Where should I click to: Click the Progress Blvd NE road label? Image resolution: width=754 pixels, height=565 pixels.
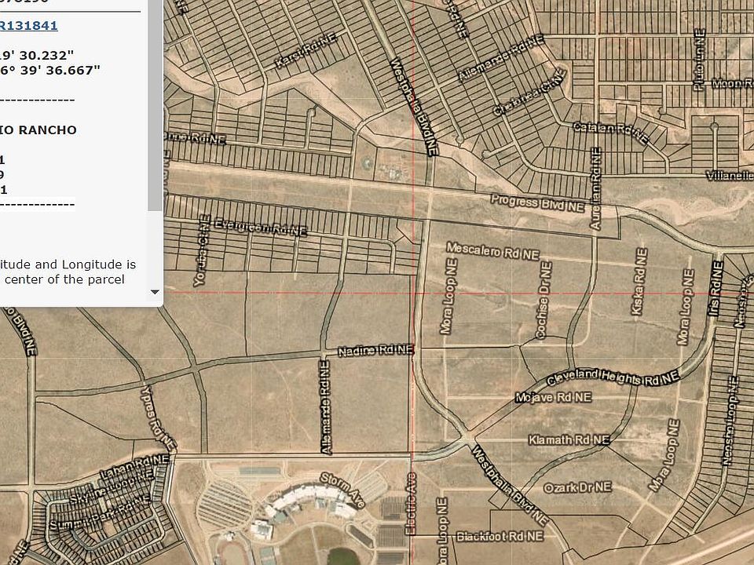[x=538, y=203]
